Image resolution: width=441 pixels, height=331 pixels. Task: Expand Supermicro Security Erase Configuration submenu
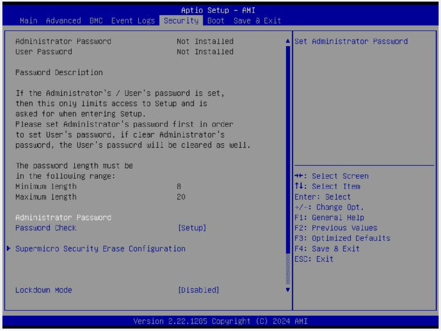tap(100, 249)
